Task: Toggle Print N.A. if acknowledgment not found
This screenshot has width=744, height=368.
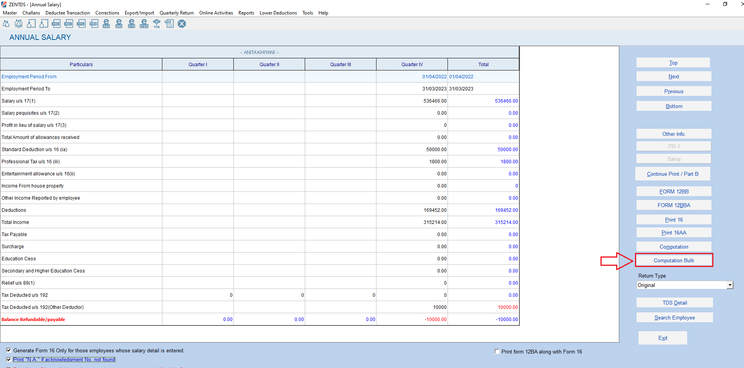Action: [x=9, y=359]
